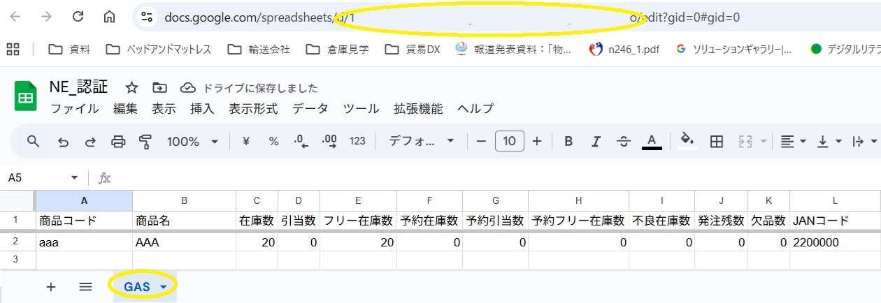This screenshot has height=303, width=881.
Task: Open vertical align dropdown
Action: pyautogui.click(x=829, y=141)
